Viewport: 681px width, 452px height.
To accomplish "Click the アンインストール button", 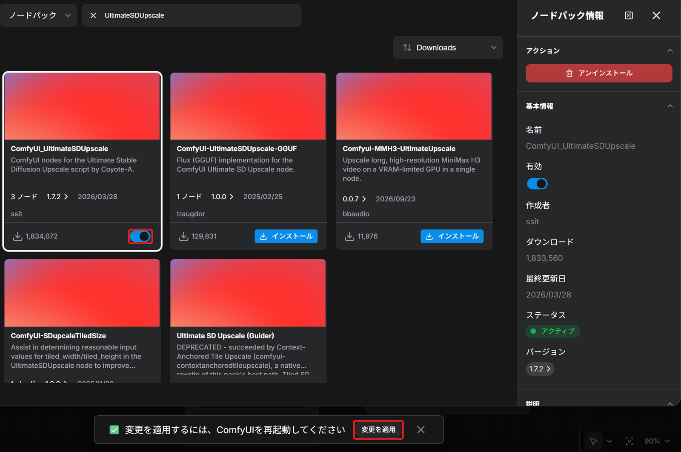I will pos(599,73).
